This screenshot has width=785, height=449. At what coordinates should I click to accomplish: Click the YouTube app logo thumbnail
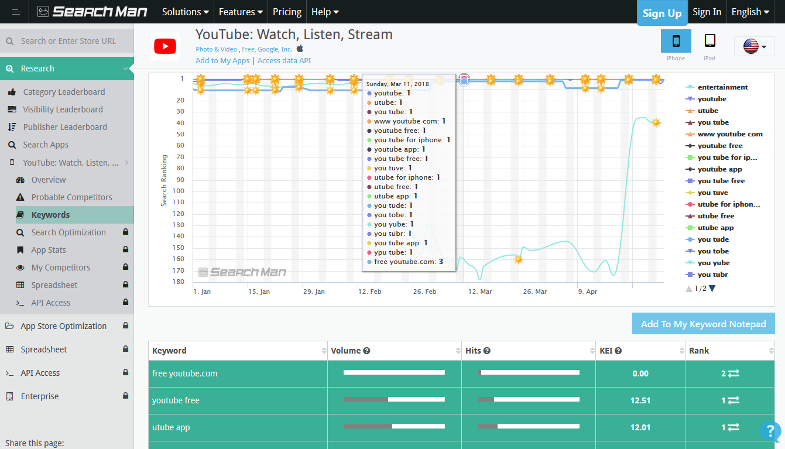(165, 46)
